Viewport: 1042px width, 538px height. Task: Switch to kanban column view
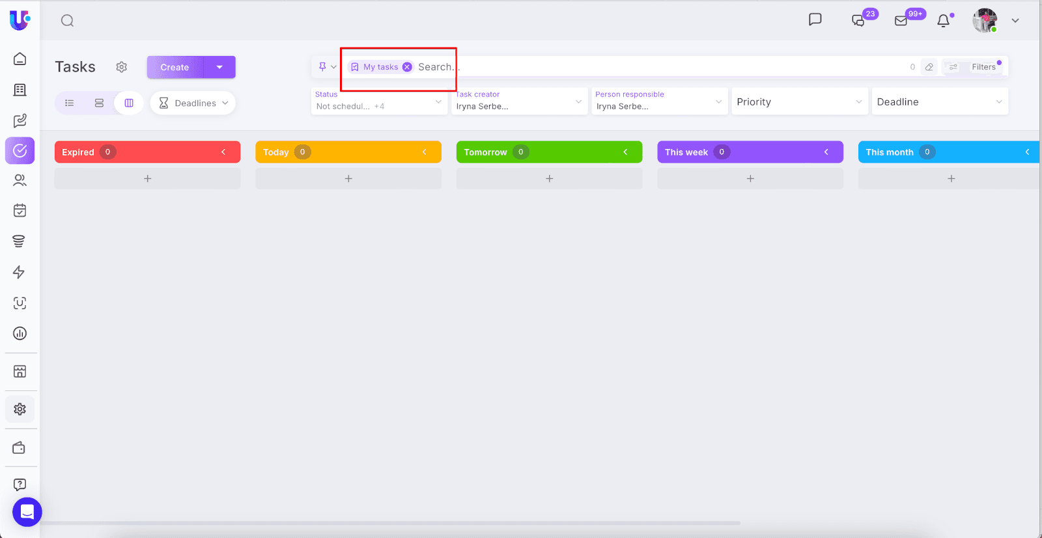(129, 103)
